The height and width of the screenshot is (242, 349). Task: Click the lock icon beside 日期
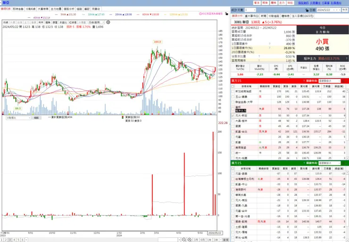[307, 10]
